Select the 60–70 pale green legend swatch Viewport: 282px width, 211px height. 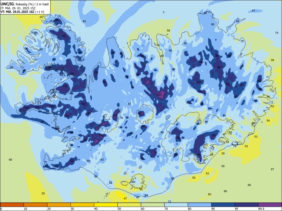coord(153,205)
